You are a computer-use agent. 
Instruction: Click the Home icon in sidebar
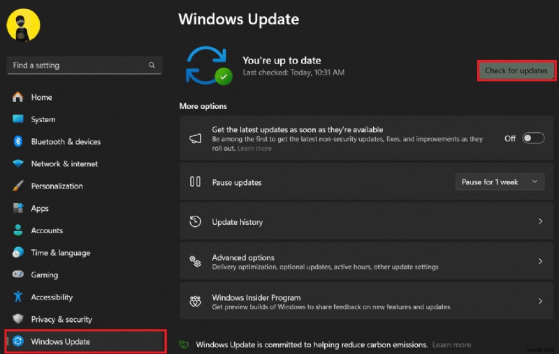tap(17, 97)
